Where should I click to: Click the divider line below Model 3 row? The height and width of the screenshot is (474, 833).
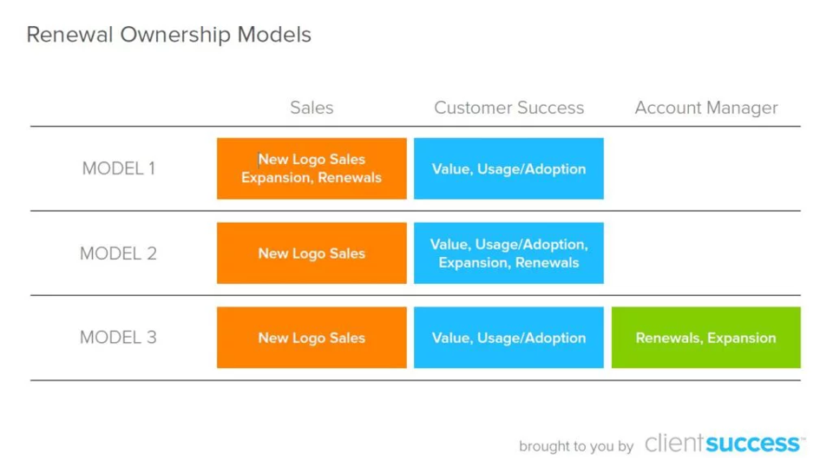click(415, 380)
